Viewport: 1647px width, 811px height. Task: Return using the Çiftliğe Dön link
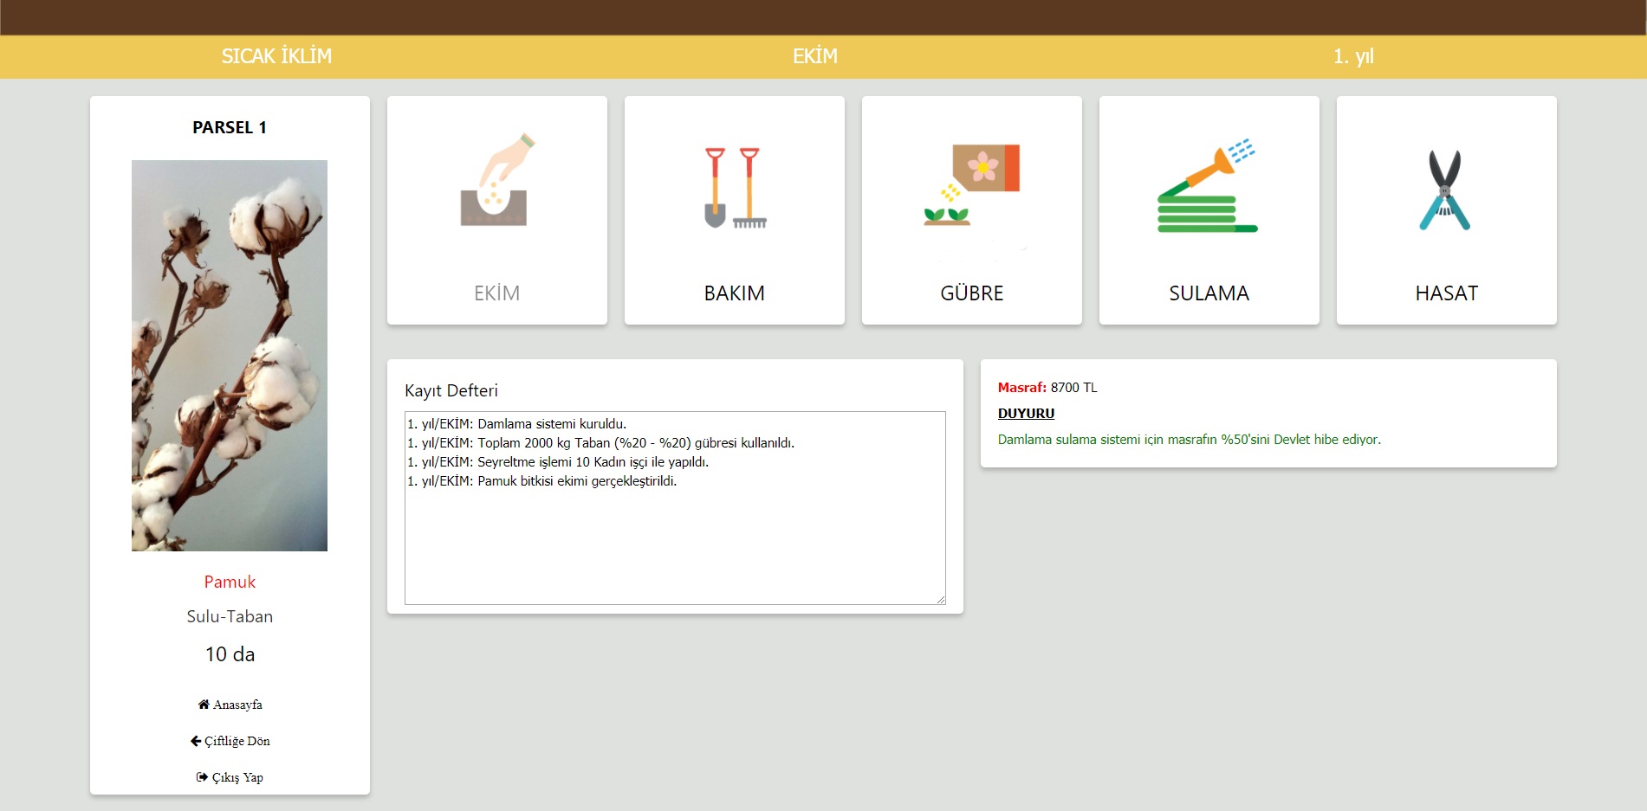237,741
